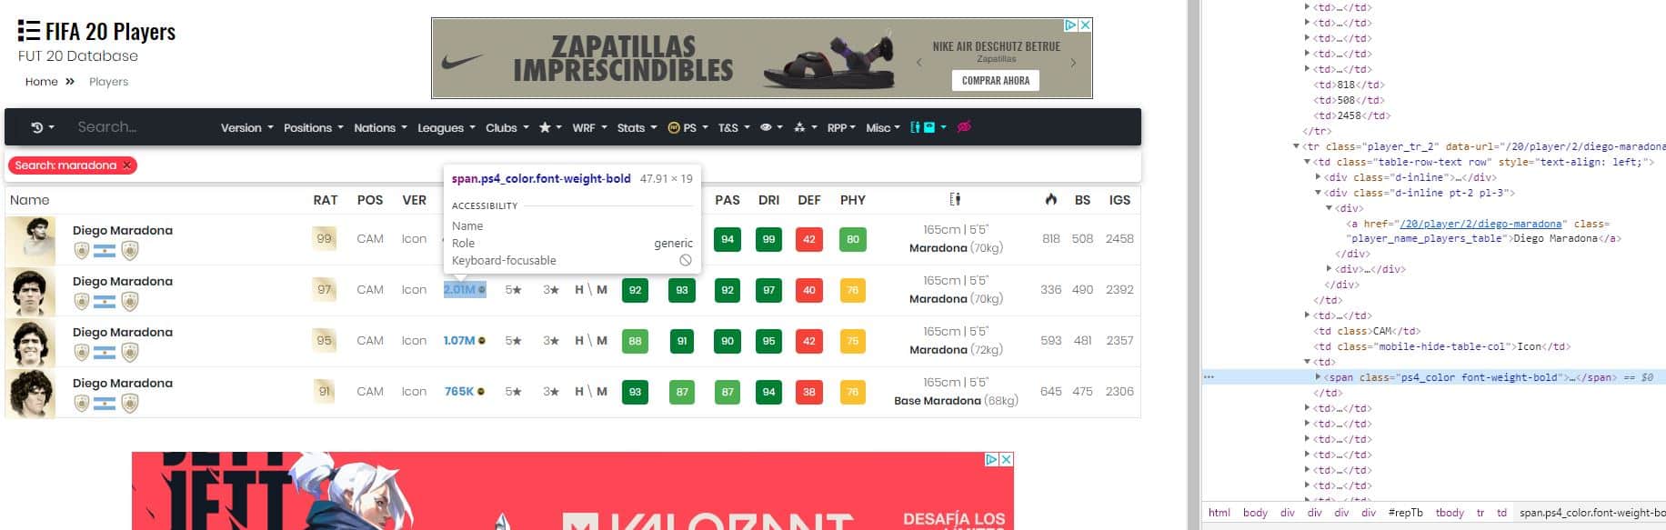This screenshot has width=1666, height=530.
Task: Click the ellipsis beside selected span in DevTools
Action: point(1209,376)
